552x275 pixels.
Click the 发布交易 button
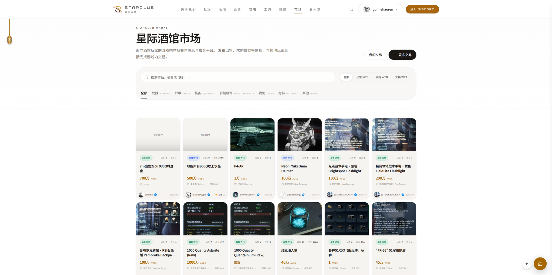[x=402, y=55]
